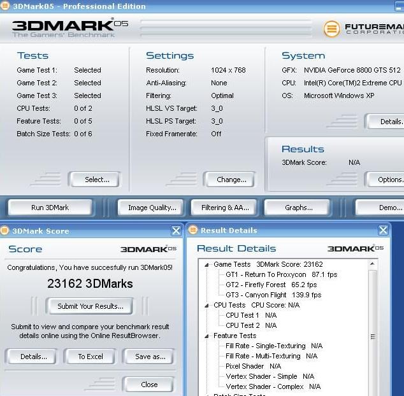404x396 pixels.
Task: Select Vertex Shader - Complex row
Action: click(273, 386)
